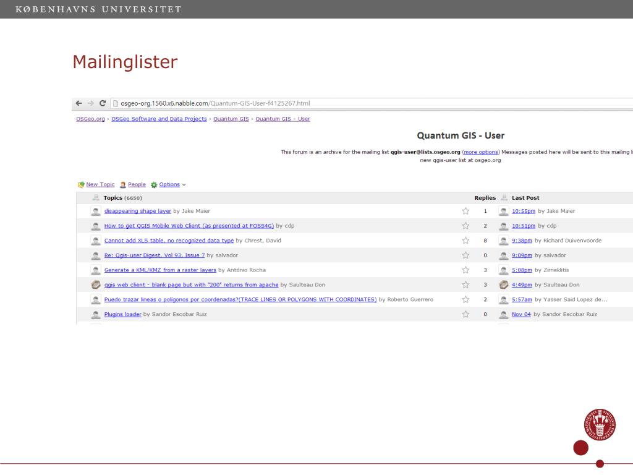Click Roberto Guerrero's avatar beside Puedo trazar topic
Viewport: 633px width, 475px height.
[96, 299]
